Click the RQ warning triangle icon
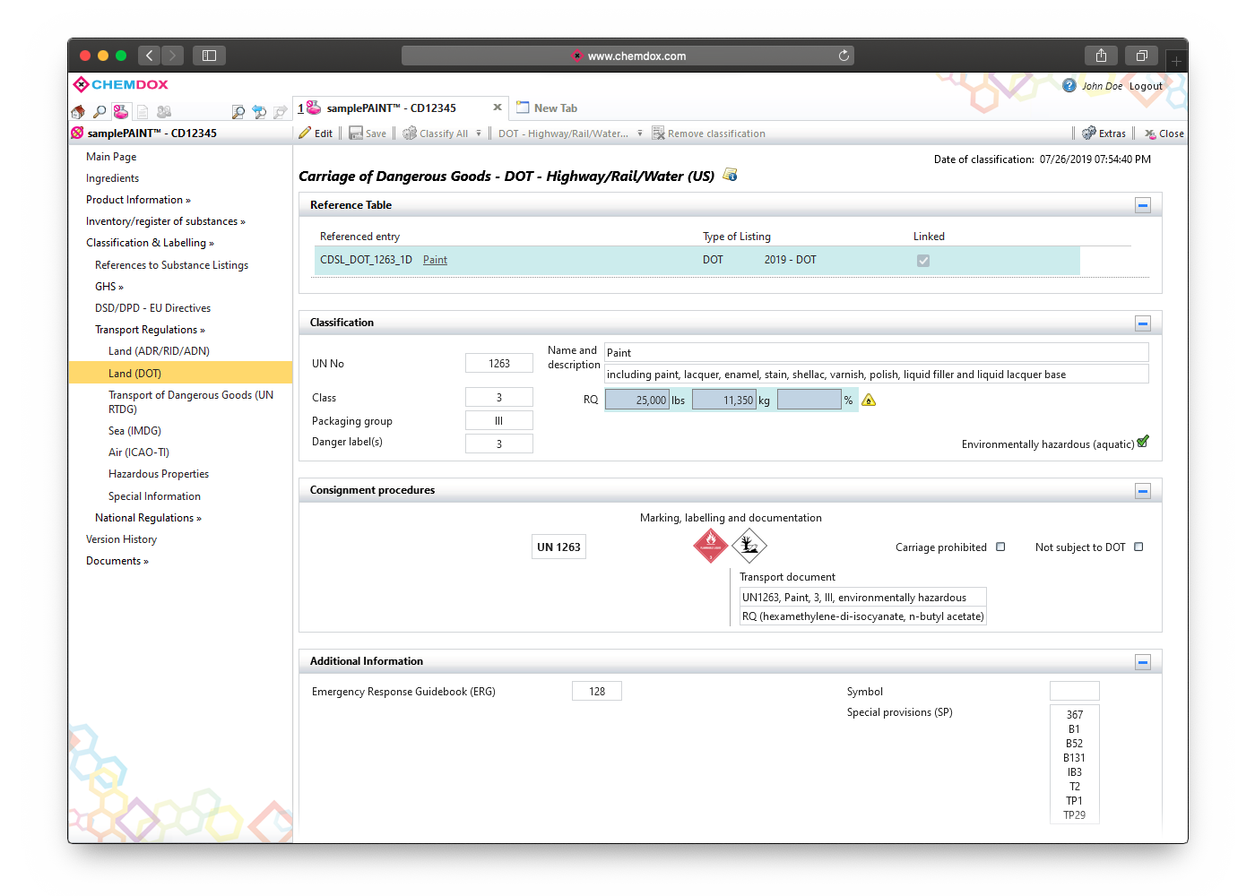This screenshot has width=1255, height=896. (869, 401)
